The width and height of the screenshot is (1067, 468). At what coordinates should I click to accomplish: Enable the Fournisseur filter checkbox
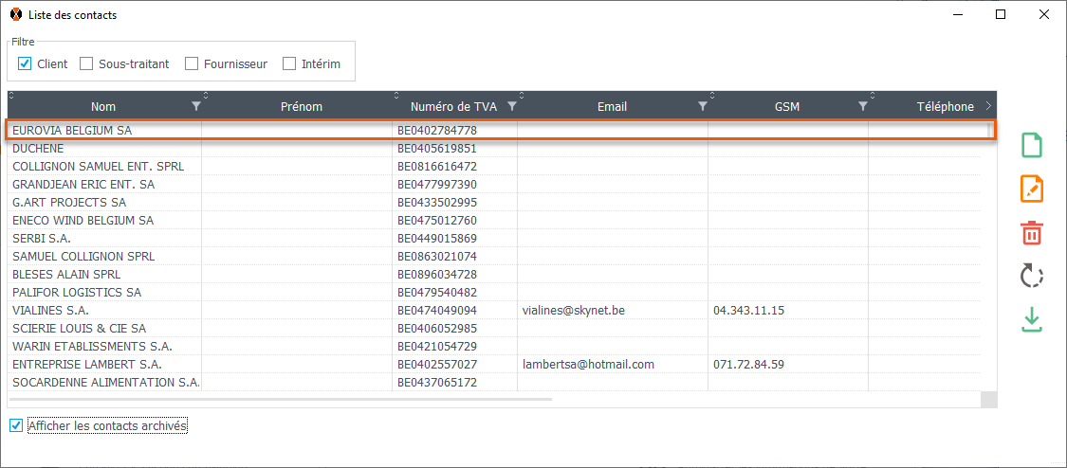coord(192,64)
